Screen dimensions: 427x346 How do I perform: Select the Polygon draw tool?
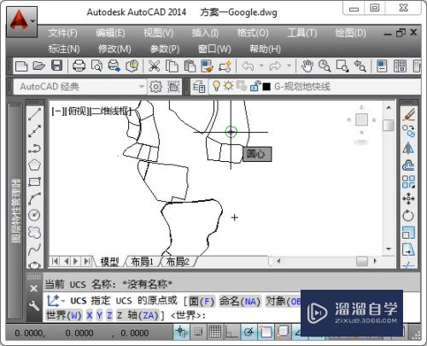[x=35, y=164]
